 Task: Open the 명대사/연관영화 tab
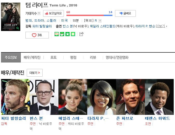click(x=117, y=58)
